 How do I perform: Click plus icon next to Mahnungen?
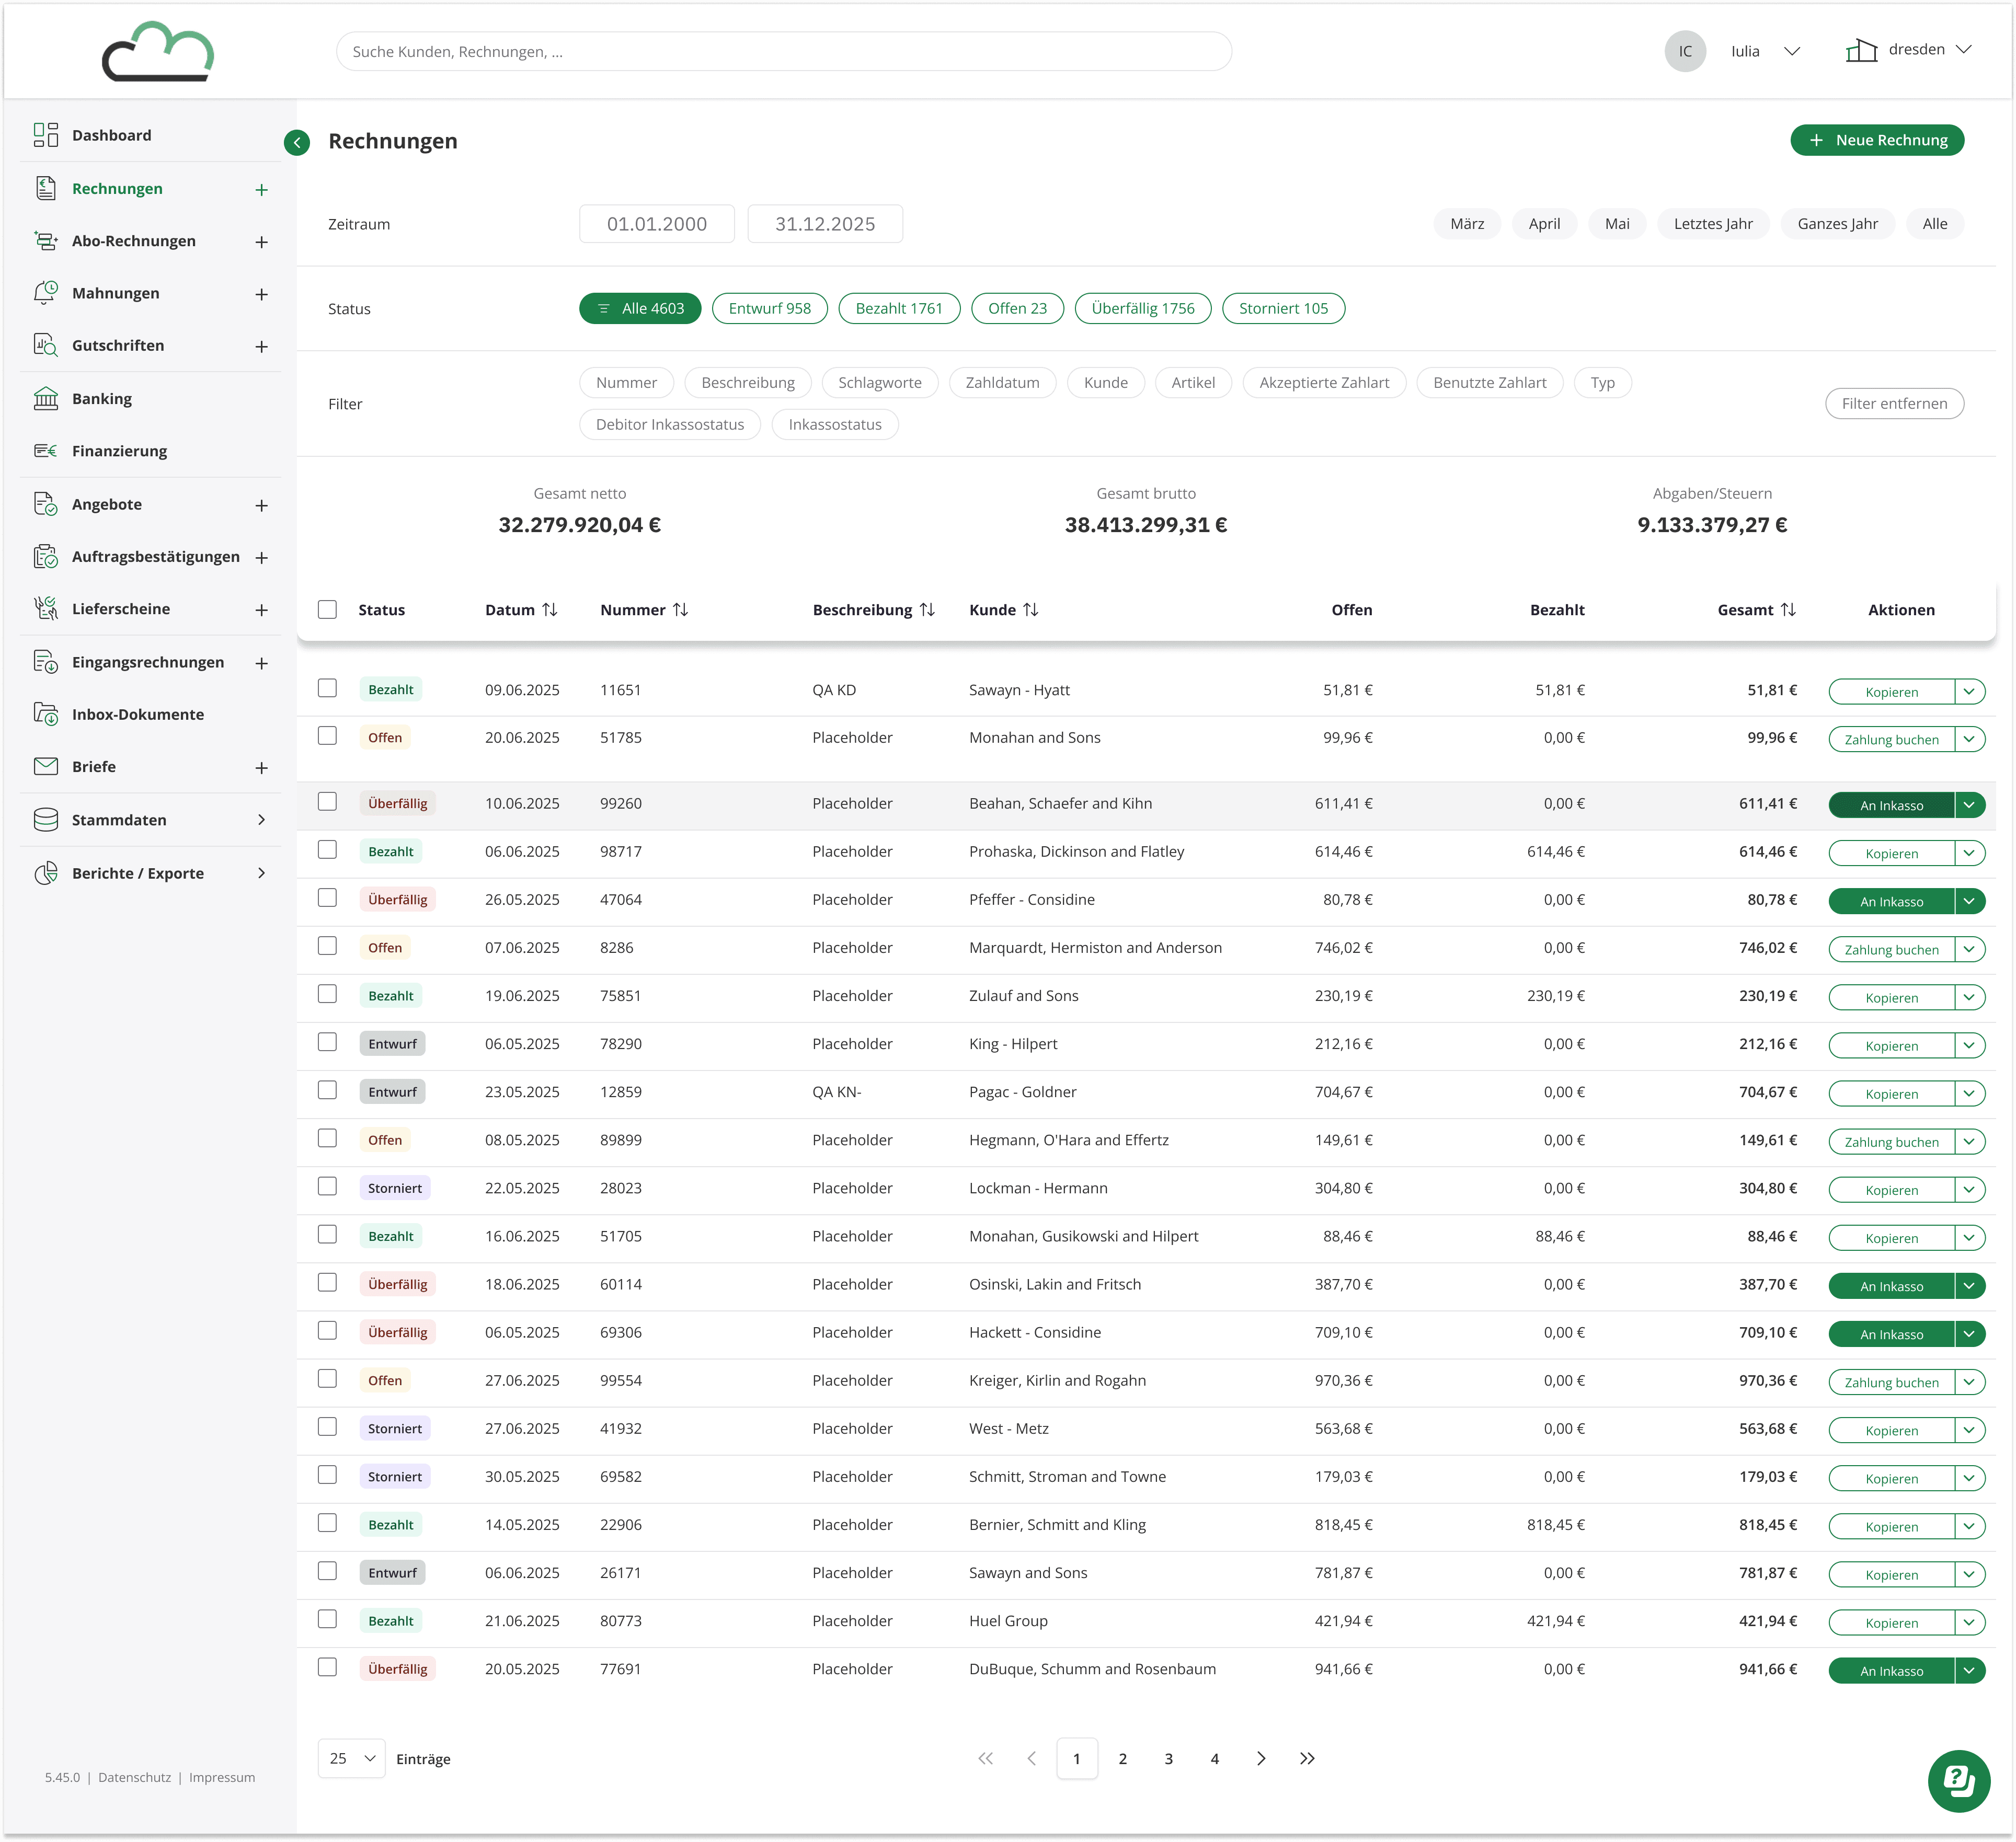[x=262, y=294]
